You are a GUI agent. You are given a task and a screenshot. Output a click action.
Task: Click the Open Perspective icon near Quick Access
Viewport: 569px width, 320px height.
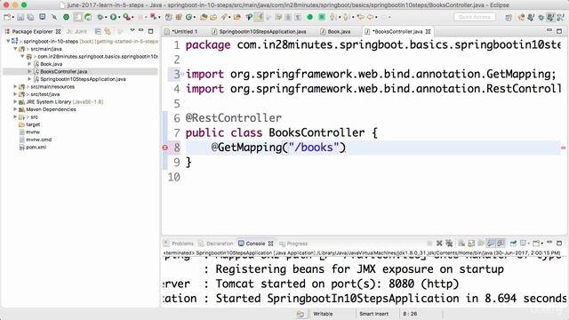[x=509, y=17]
